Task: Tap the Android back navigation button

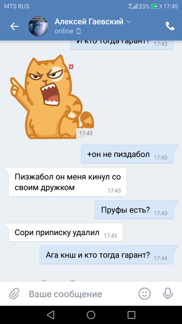Action: [51, 315]
